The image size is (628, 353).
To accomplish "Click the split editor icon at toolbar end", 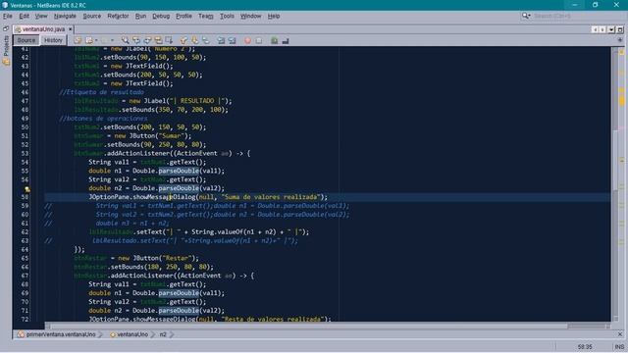I will click(x=620, y=40).
